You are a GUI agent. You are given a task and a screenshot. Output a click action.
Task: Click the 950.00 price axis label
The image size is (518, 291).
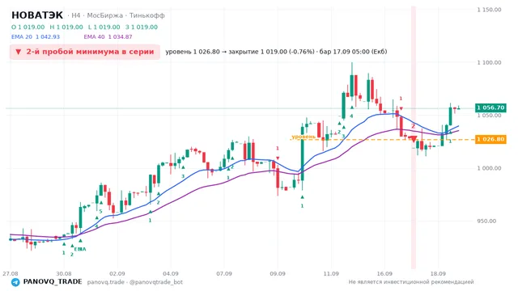pyautogui.click(x=486, y=221)
